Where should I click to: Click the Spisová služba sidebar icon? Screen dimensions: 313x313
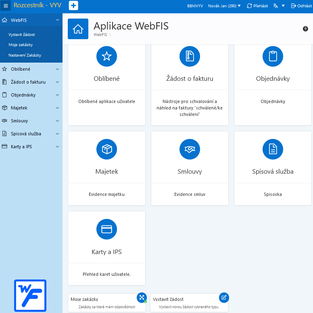pyautogui.click(x=4, y=134)
